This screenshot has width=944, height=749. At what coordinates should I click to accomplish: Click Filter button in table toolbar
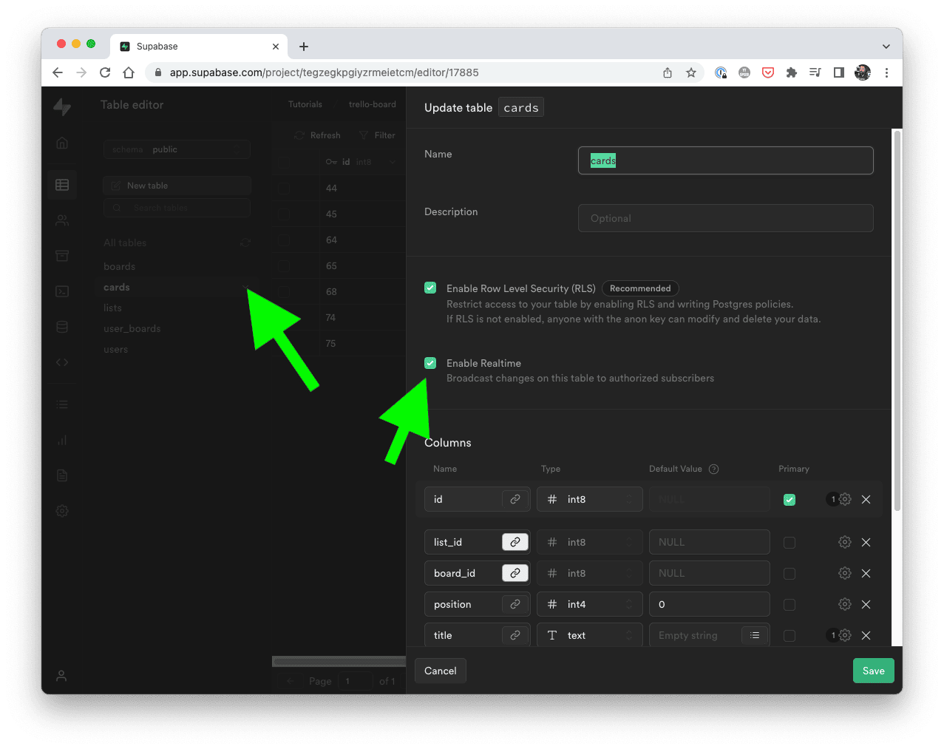(377, 135)
